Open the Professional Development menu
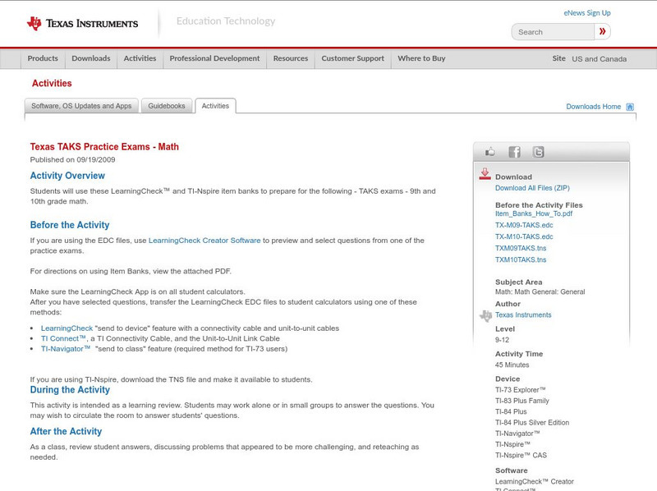657x491 pixels. tap(215, 58)
